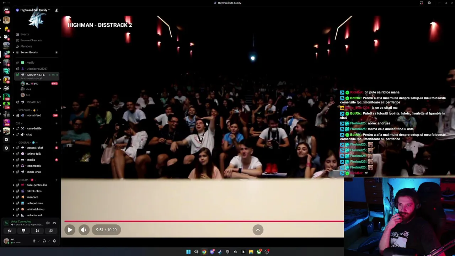
Task: Play the Disstrack 2 video
Action: 70,230
